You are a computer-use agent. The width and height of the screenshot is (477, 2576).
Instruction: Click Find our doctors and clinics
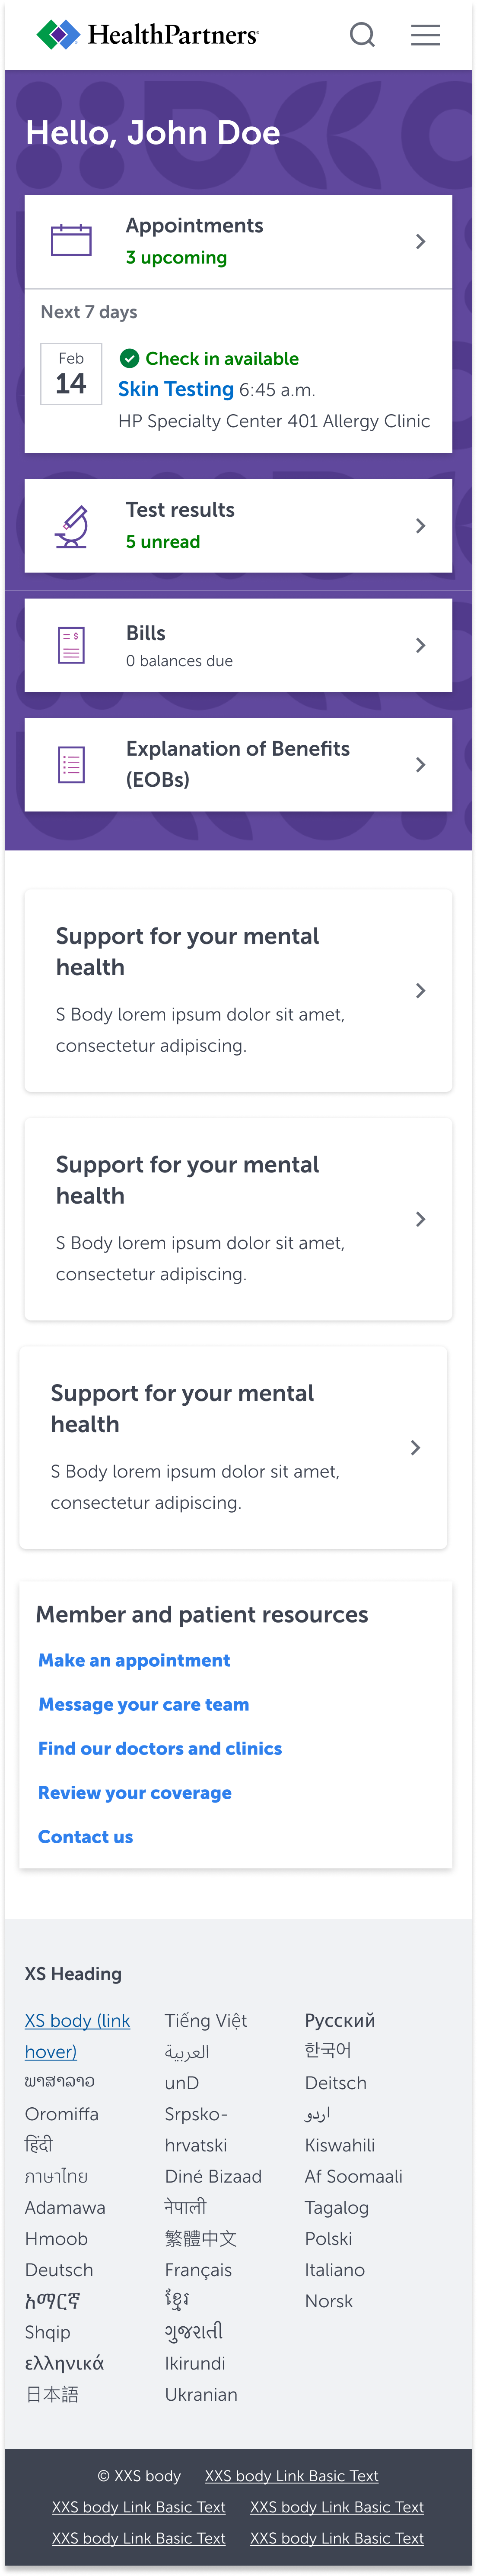coord(160,1748)
